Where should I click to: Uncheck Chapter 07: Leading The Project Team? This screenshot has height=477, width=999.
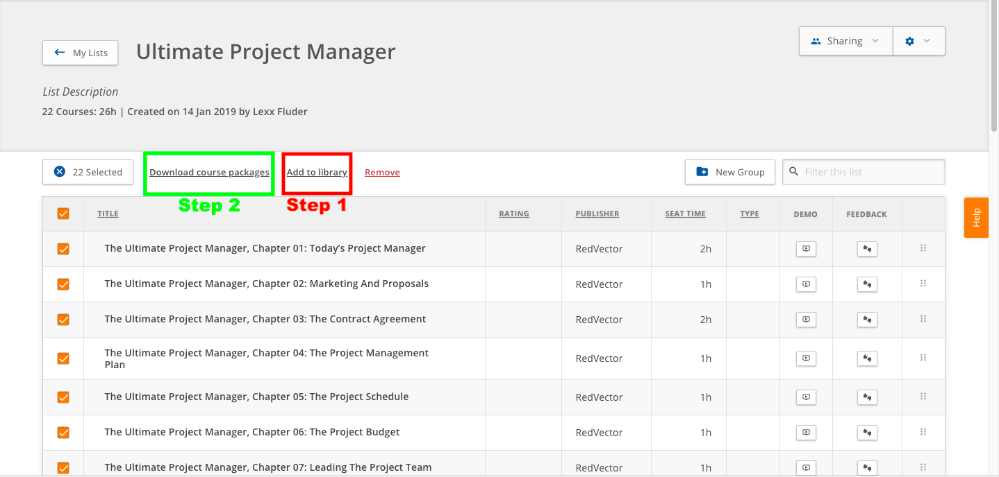click(63, 467)
